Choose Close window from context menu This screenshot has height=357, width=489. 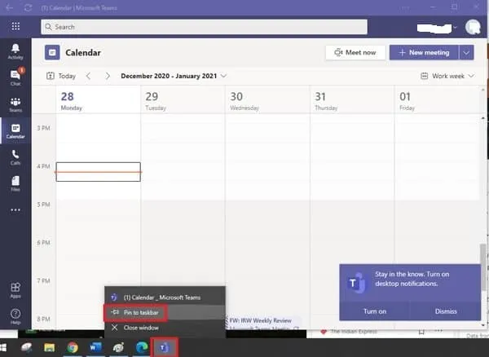point(141,328)
